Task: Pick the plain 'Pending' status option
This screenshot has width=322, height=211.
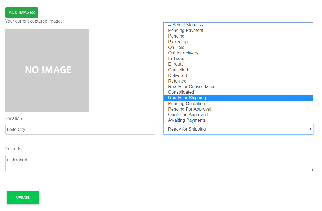Action: 238,36
